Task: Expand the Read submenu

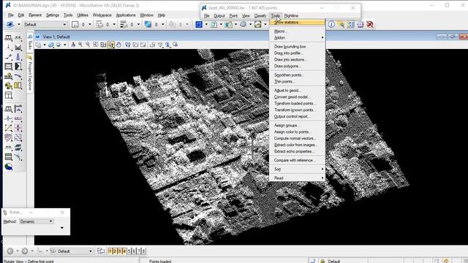Action: [297, 178]
